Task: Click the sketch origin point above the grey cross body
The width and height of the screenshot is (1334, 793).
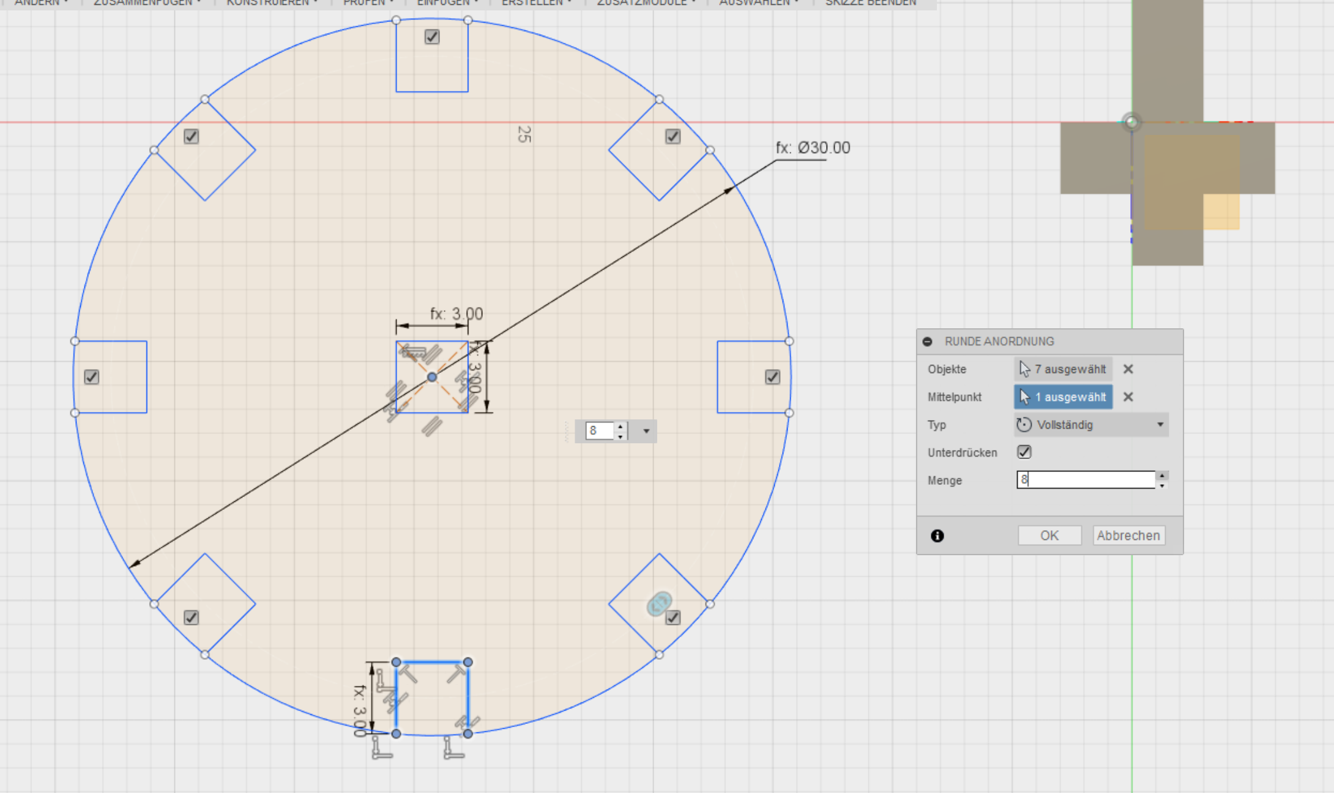Action: [1131, 122]
